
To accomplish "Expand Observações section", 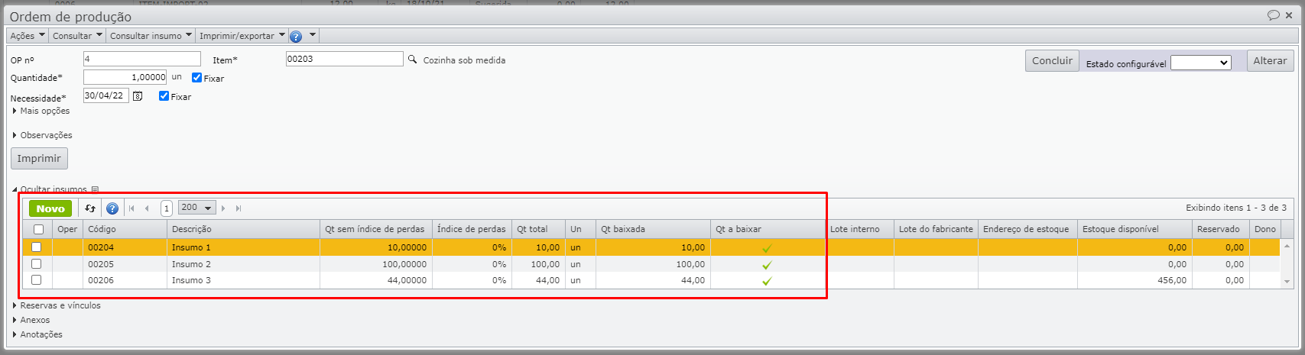I will [42, 135].
